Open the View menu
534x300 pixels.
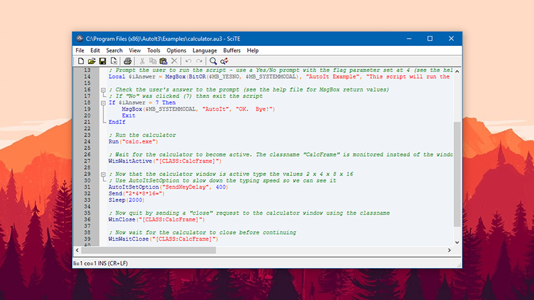point(135,51)
